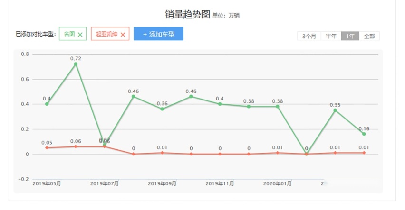This screenshot has width=405, height=210.
Task: Click the + 添加车型 button
Action: 158,34
